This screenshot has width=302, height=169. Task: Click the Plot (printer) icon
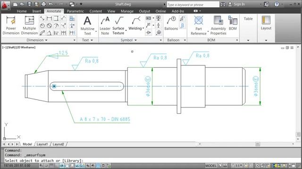pyautogui.click(x=43, y=4)
